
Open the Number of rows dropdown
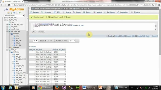click(x=72, y=41)
